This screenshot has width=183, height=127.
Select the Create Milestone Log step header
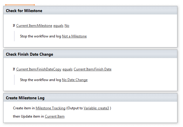[25, 98]
